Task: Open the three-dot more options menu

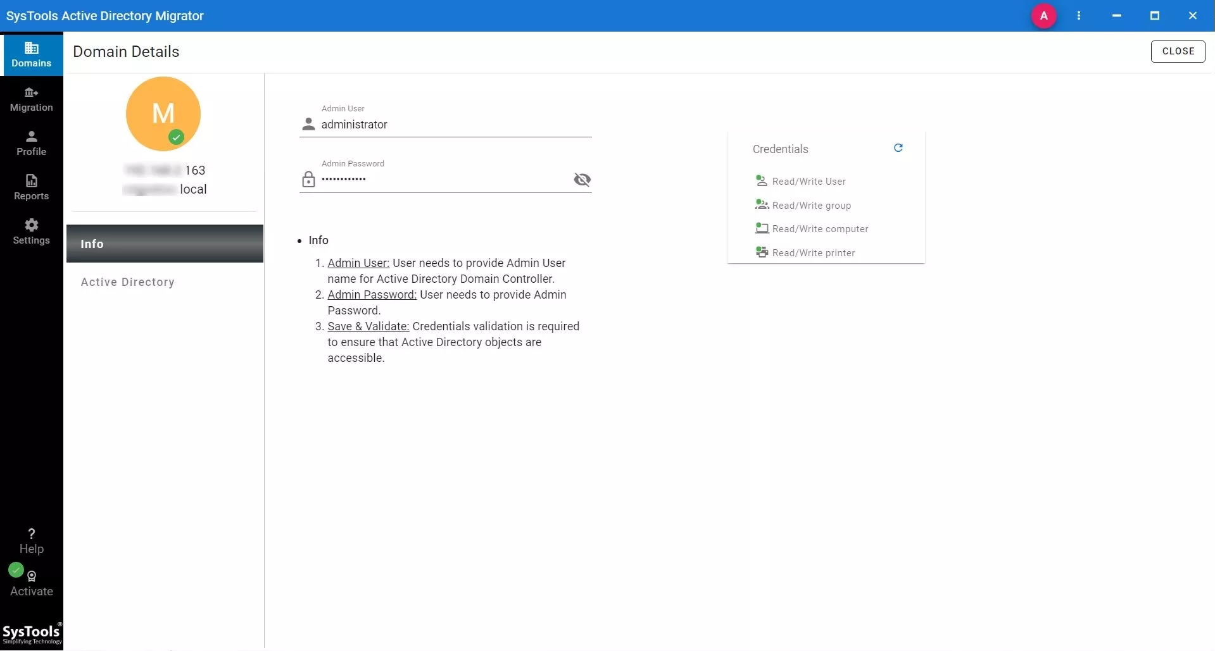Action: pyautogui.click(x=1079, y=16)
